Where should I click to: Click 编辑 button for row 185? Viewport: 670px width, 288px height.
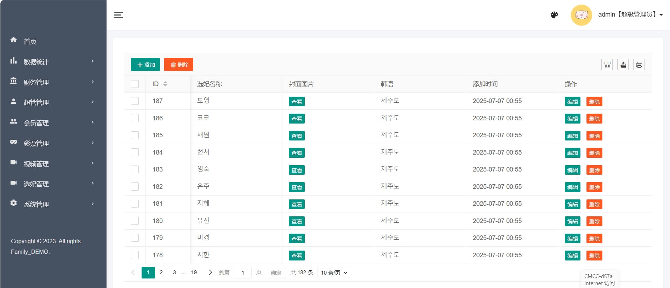click(572, 136)
